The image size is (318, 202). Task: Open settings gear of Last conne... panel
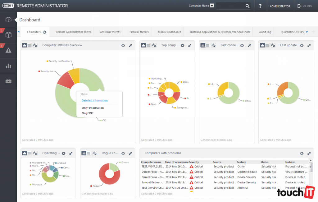(242, 45)
